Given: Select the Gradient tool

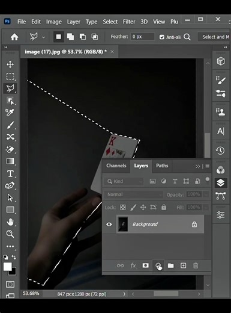Looking at the screenshot, I should 10,161.
